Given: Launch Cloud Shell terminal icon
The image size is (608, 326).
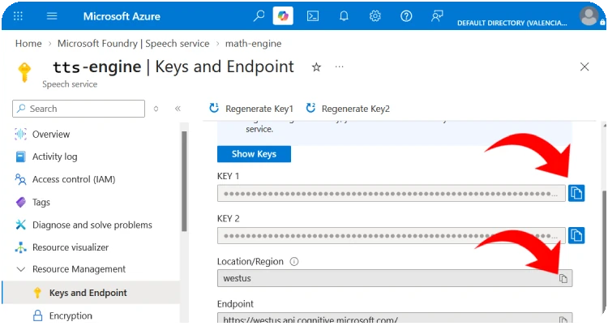Looking at the screenshot, I should tap(313, 16).
